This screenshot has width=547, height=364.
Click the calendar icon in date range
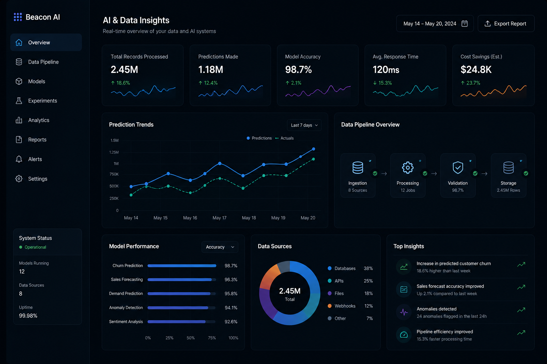coord(464,23)
